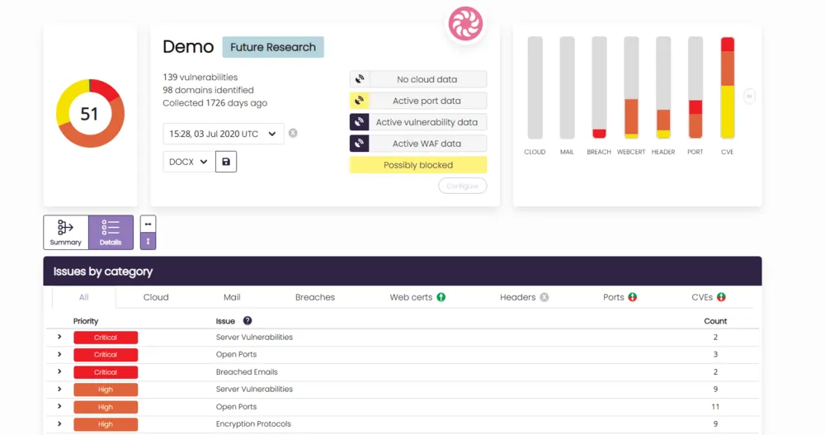Click the pink spiral logo icon
Image resolution: width=825 pixels, height=435 pixels.
pyautogui.click(x=465, y=23)
